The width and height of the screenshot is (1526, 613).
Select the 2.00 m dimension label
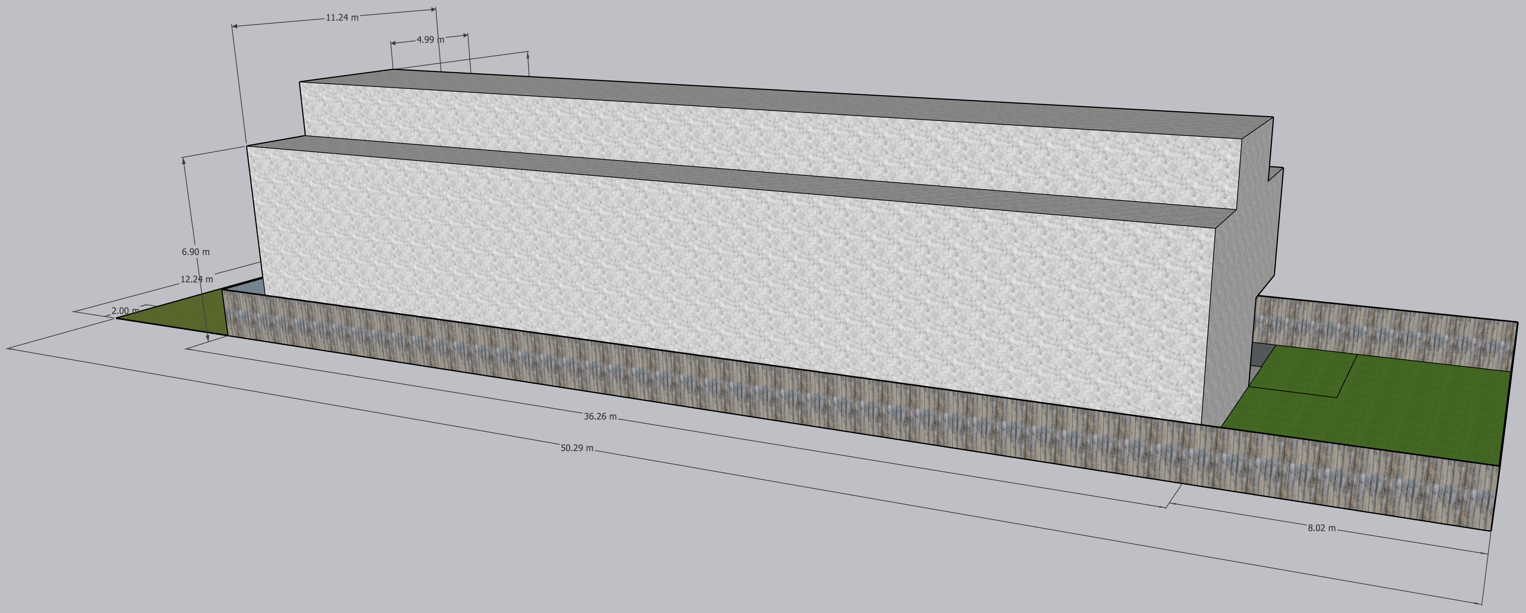pyautogui.click(x=126, y=311)
